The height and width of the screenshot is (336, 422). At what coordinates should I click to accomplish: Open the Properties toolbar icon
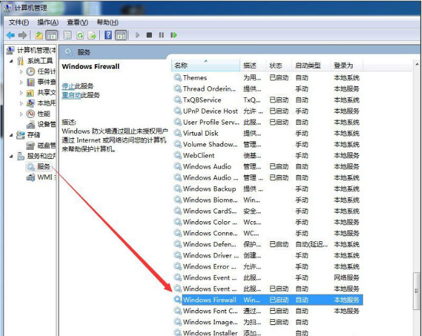coord(68,35)
